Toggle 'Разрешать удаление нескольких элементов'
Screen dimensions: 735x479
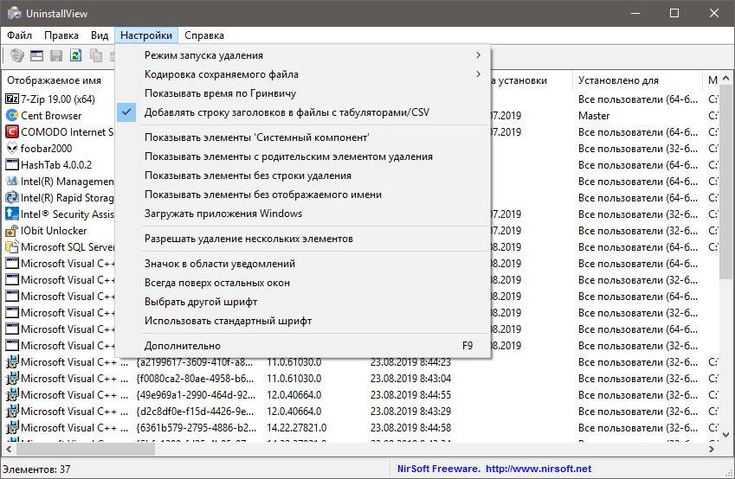click(303, 239)
